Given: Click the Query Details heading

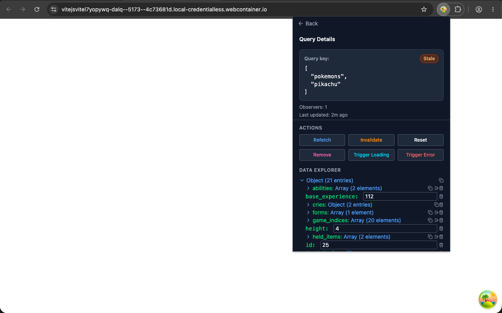Looking at the screenshot, I should click(317, 39).
